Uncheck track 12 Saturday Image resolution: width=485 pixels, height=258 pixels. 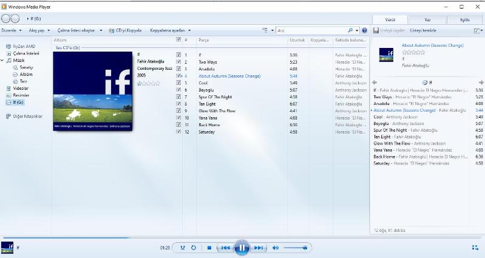click(x=178, y=132)
